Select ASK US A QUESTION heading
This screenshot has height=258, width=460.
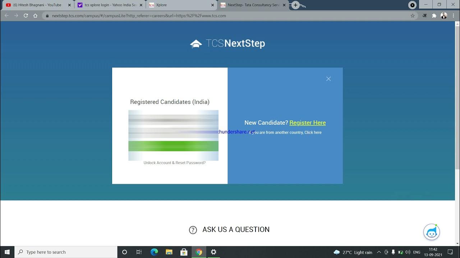pyautogui.click(x=236, y=230)
